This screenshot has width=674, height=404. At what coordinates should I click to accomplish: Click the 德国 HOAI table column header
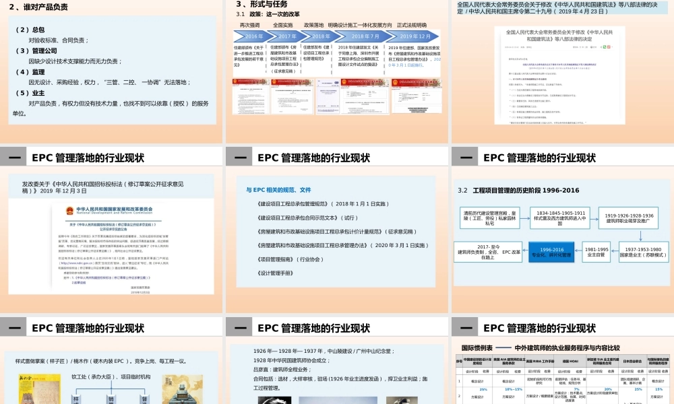tap(570, 361)
